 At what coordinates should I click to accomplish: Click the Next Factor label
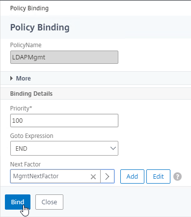coord(26,164)
